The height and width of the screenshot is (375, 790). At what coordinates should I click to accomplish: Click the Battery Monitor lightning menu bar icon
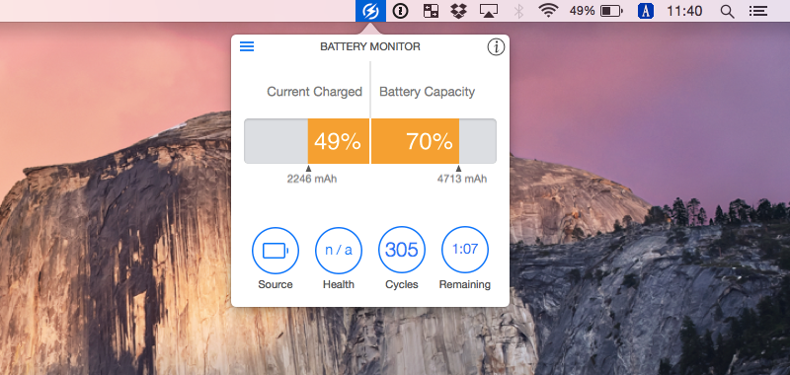point(370,11)
